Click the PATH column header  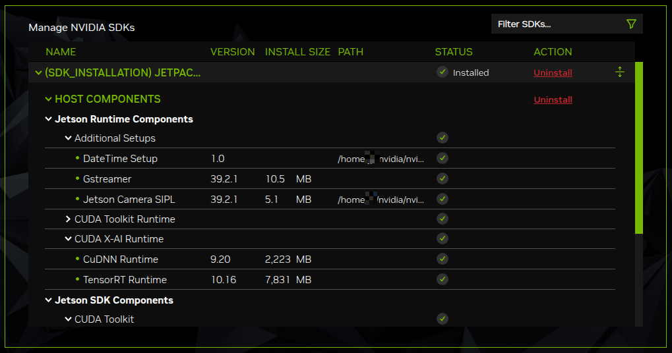(351, 52)
